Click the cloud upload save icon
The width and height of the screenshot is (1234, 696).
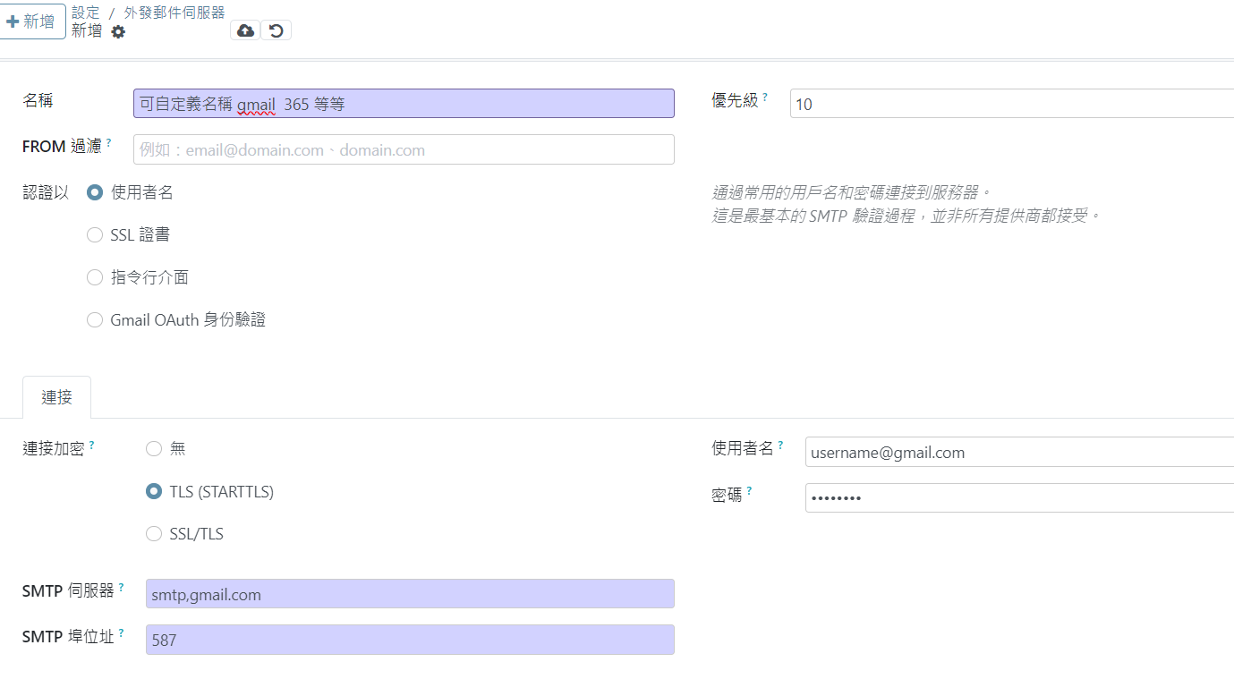[x=245, y=30]
